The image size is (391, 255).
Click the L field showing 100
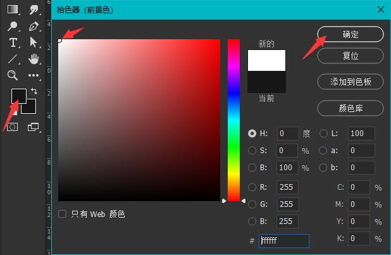pyautogui.click(x=361, y=134)
